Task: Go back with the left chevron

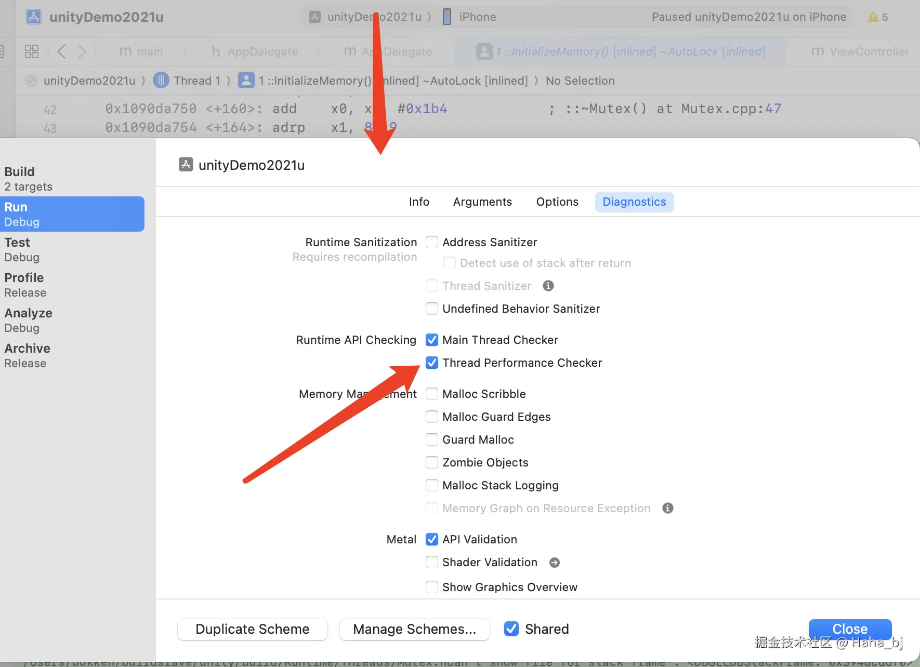Action: click(61, 51)
